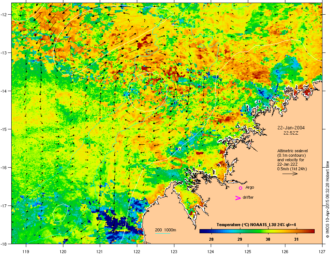This screenshot has height=255, width=330.
Task: Click the 'Argo' legend label
Action: (250, 187)
